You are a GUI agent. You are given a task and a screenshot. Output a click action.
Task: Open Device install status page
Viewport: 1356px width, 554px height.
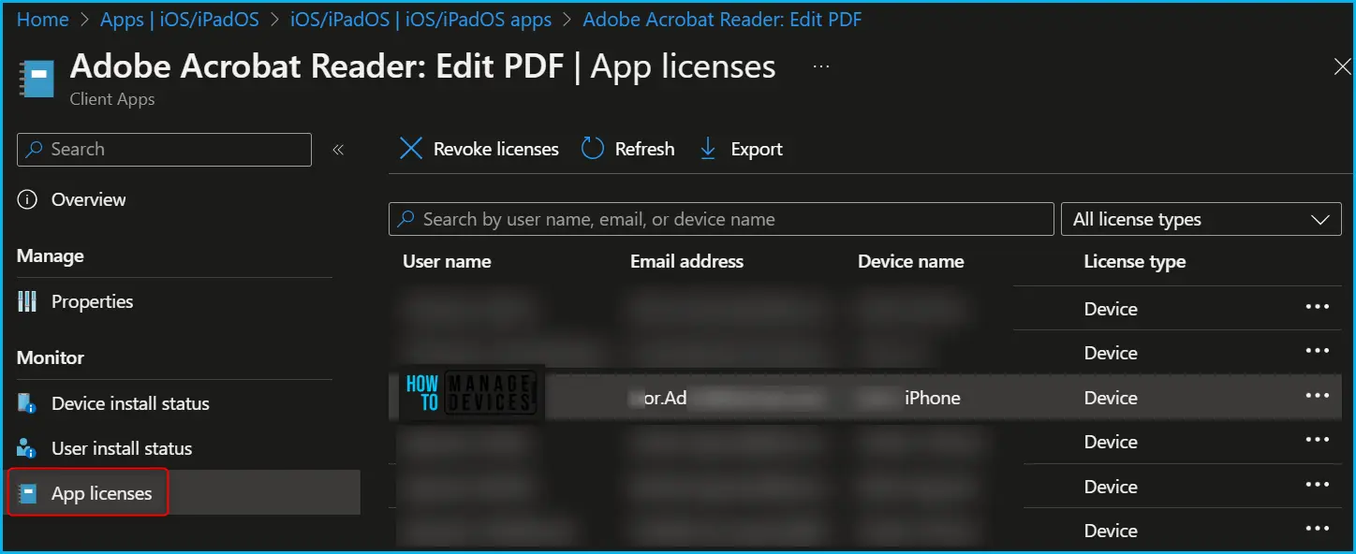(x=130, y=403)
